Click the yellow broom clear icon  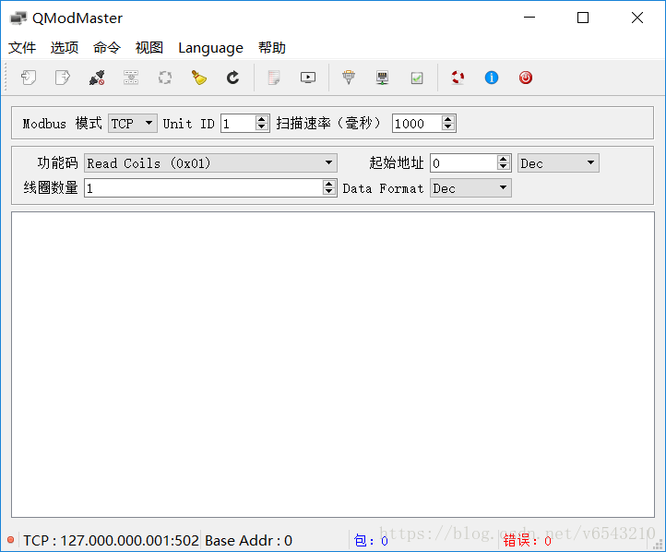(198, 78)
